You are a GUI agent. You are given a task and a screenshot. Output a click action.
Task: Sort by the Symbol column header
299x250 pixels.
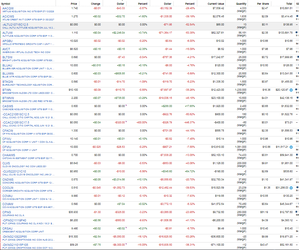pyautogui.click(x=6, y=4)
